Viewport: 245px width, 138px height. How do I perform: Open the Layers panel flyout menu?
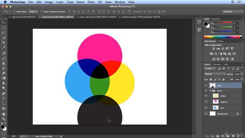[242, 64]
